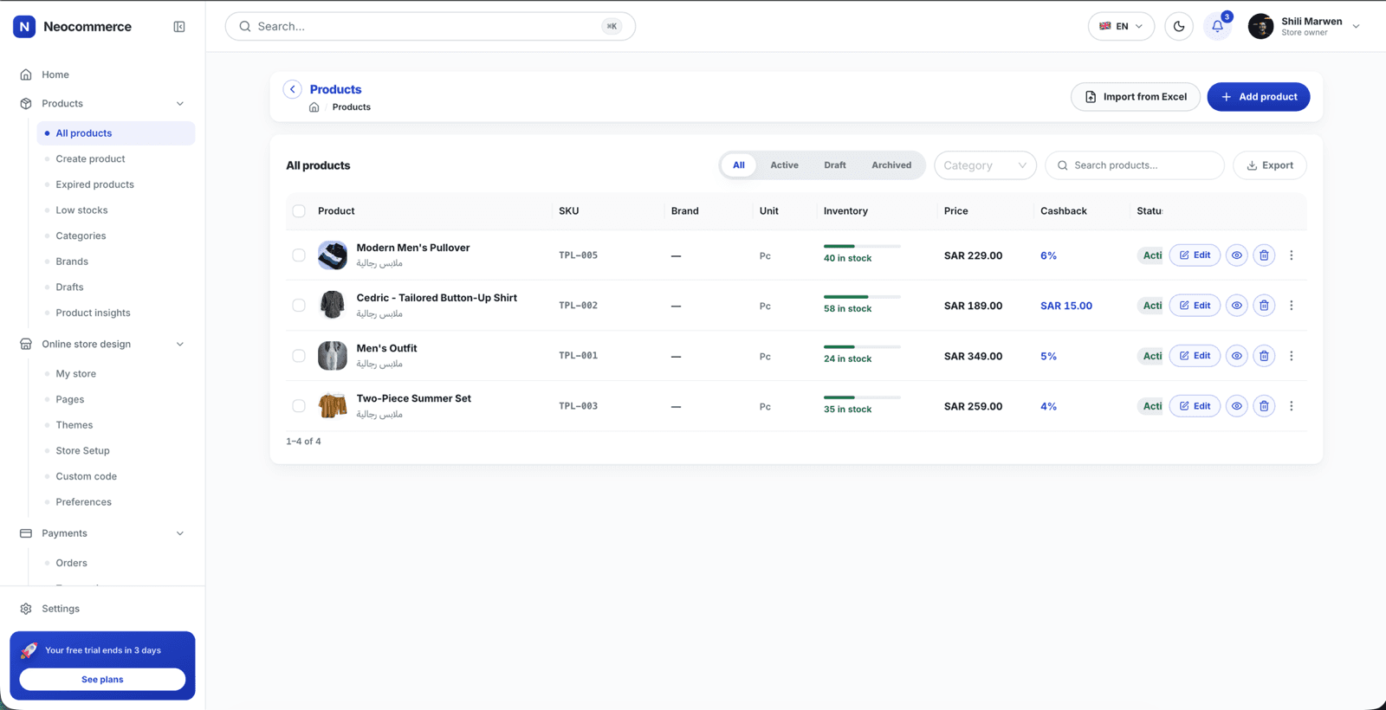Open the EN language dropdown
Screen dimensions: 1386x710
coord(1121,26)
